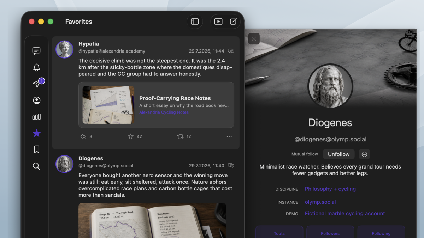
Task: Open Diogenes' large profile picture
Action: point(330,86)
